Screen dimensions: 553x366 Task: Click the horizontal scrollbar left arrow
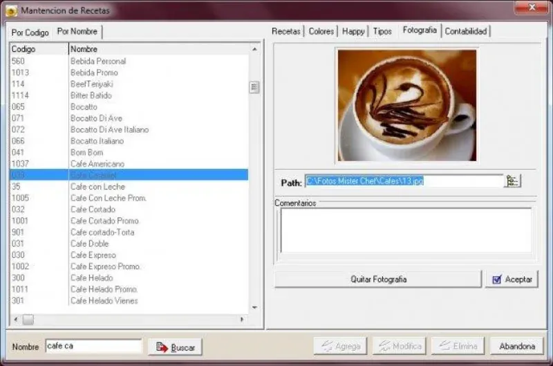tap(15, 320)
